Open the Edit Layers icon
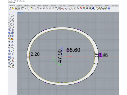The width and height of the screenshot is (127, 95). (x=81, y=8)
